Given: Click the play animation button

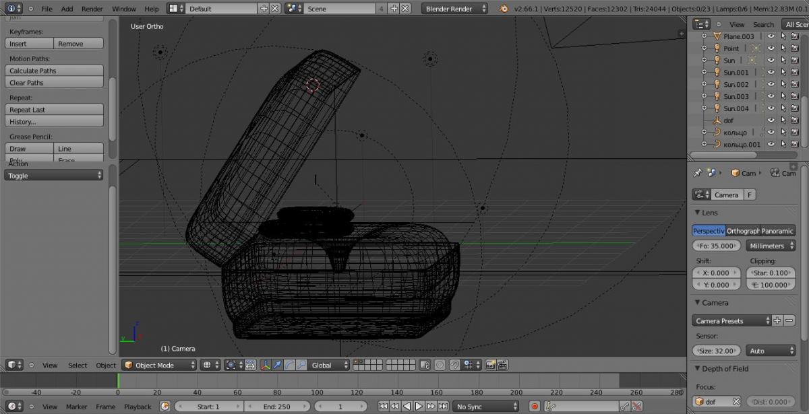Looking at the screenshot, I should click(419, 407).
